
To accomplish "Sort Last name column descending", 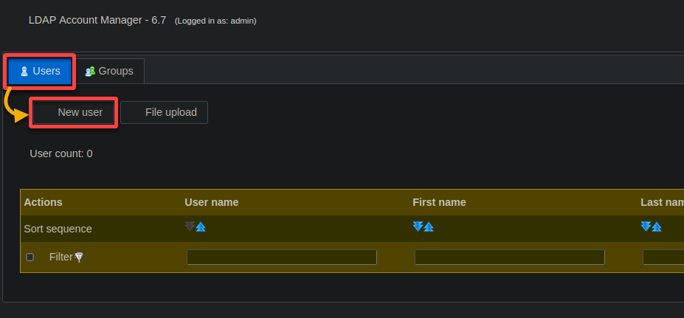I will click(646, 227).
